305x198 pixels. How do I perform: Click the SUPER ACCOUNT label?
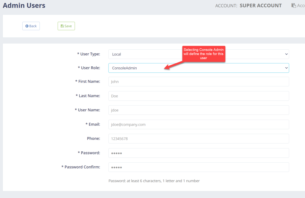(261, 5)
